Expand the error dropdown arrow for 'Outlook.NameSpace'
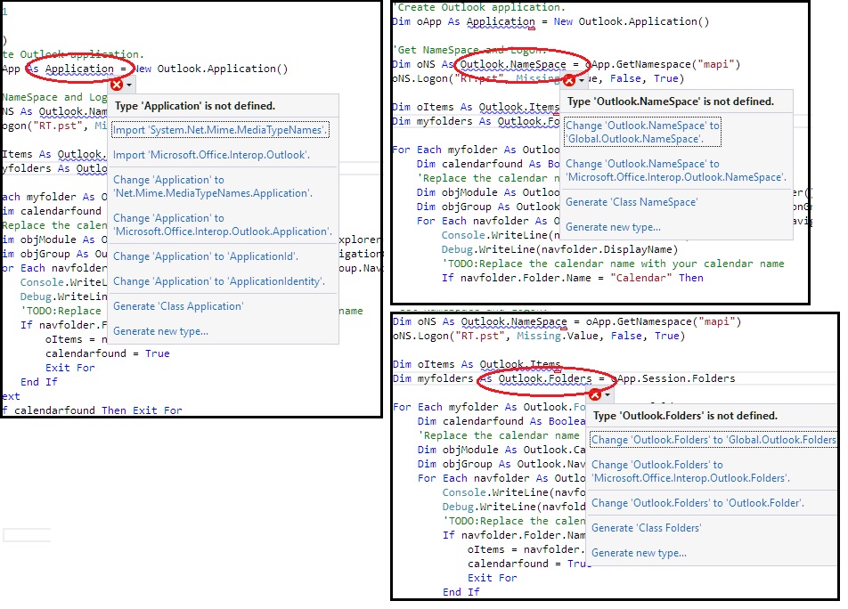This screenshot has width=848, height=609. coord(583,79)
